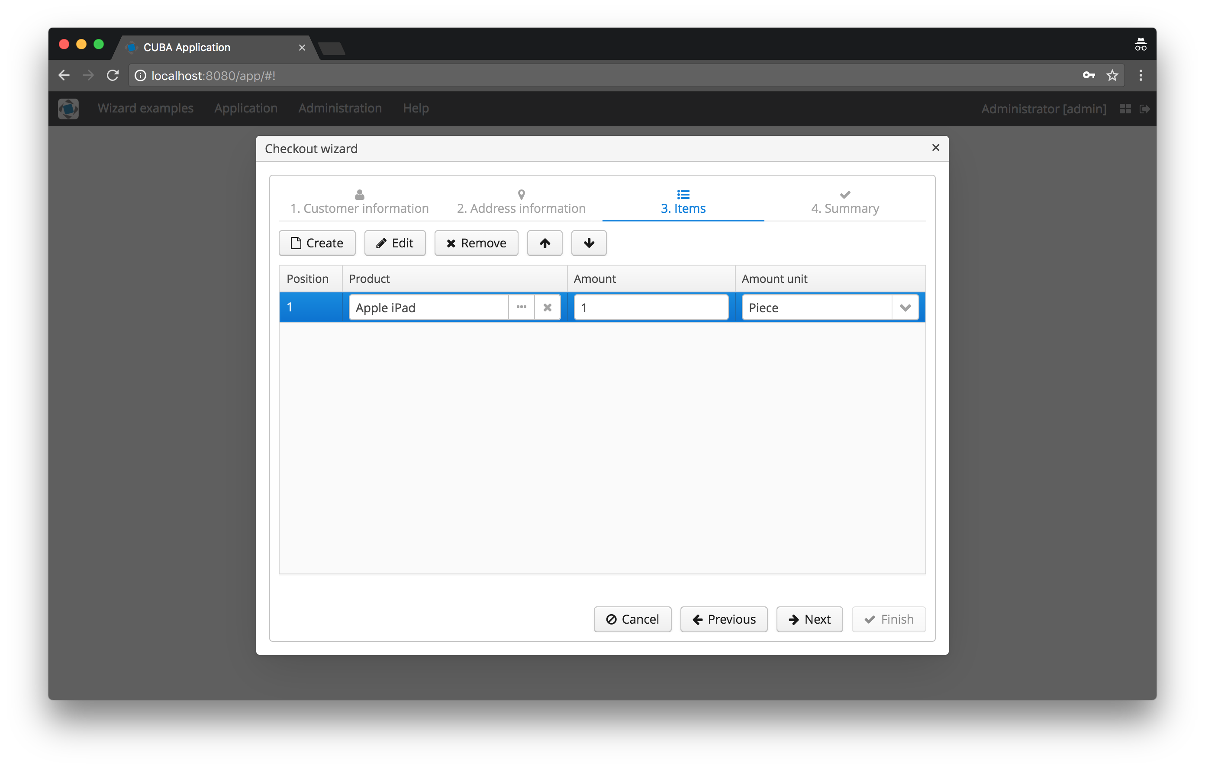Move the item up with the arrow button
The height and width of the screenshot is (769, 1205).
coord(545,243)
